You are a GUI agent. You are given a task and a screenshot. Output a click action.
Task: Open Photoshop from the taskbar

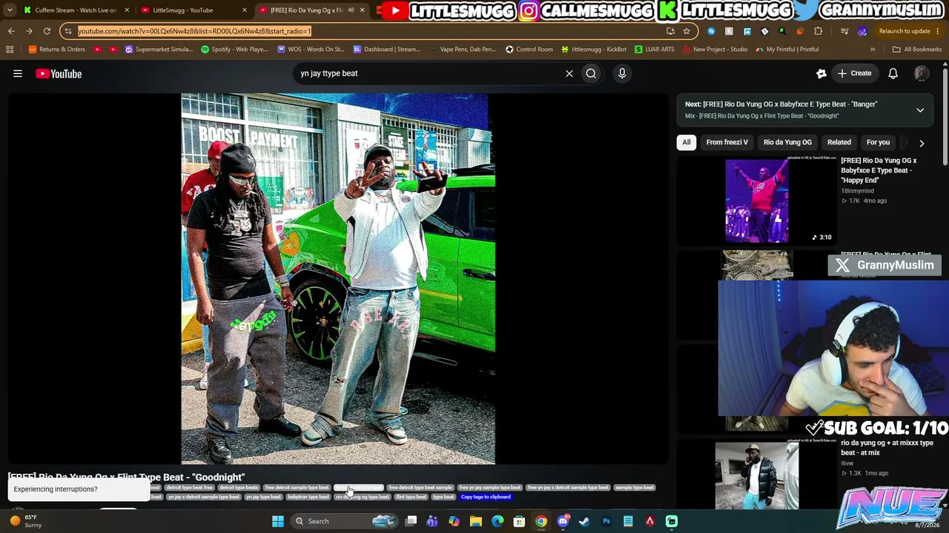(606, 521)
